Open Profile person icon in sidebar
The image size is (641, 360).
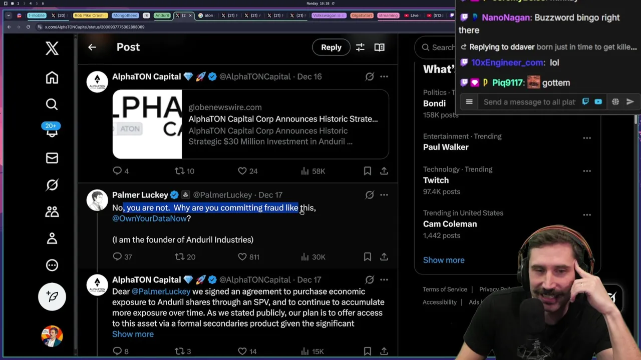[52, 238]
